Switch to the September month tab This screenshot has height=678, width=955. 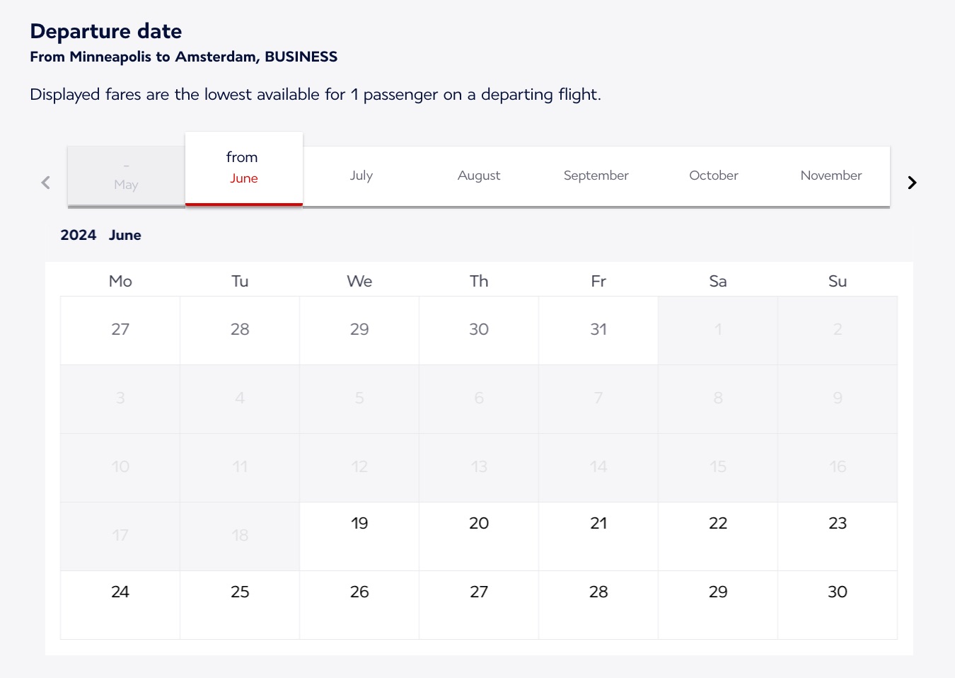click(x=596, y=176)
